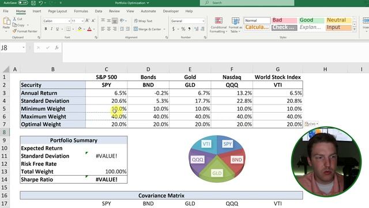Apply percent style format
The width and height of the screenshot is (369, 208).
(x=183, y=29)
